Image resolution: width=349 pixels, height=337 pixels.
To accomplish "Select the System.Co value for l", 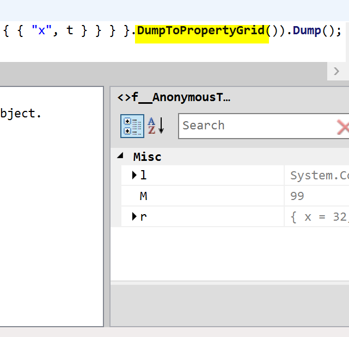I will [x=319, y=176].
